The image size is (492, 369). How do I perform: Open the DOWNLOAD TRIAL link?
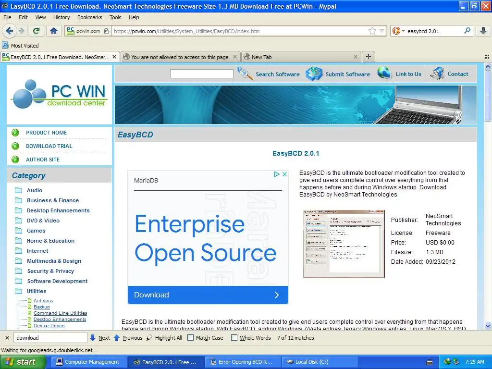click(x=49, y=146)
